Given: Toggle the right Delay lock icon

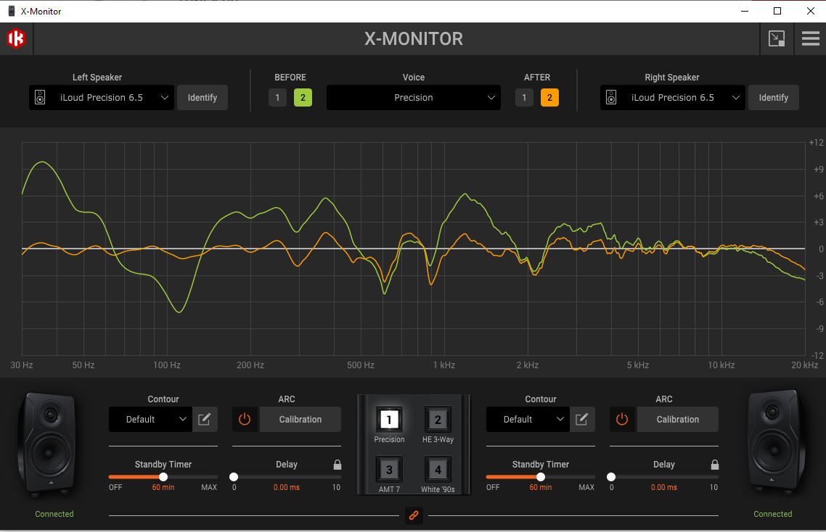Looking at the screenshot, I should click(715, 465).
